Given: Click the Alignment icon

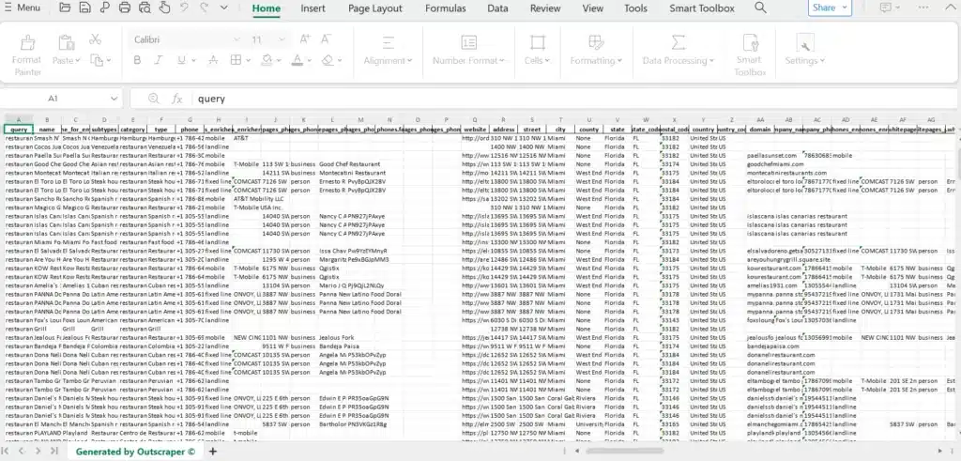Looking at the screenshot, I should (x=388, y=42).
